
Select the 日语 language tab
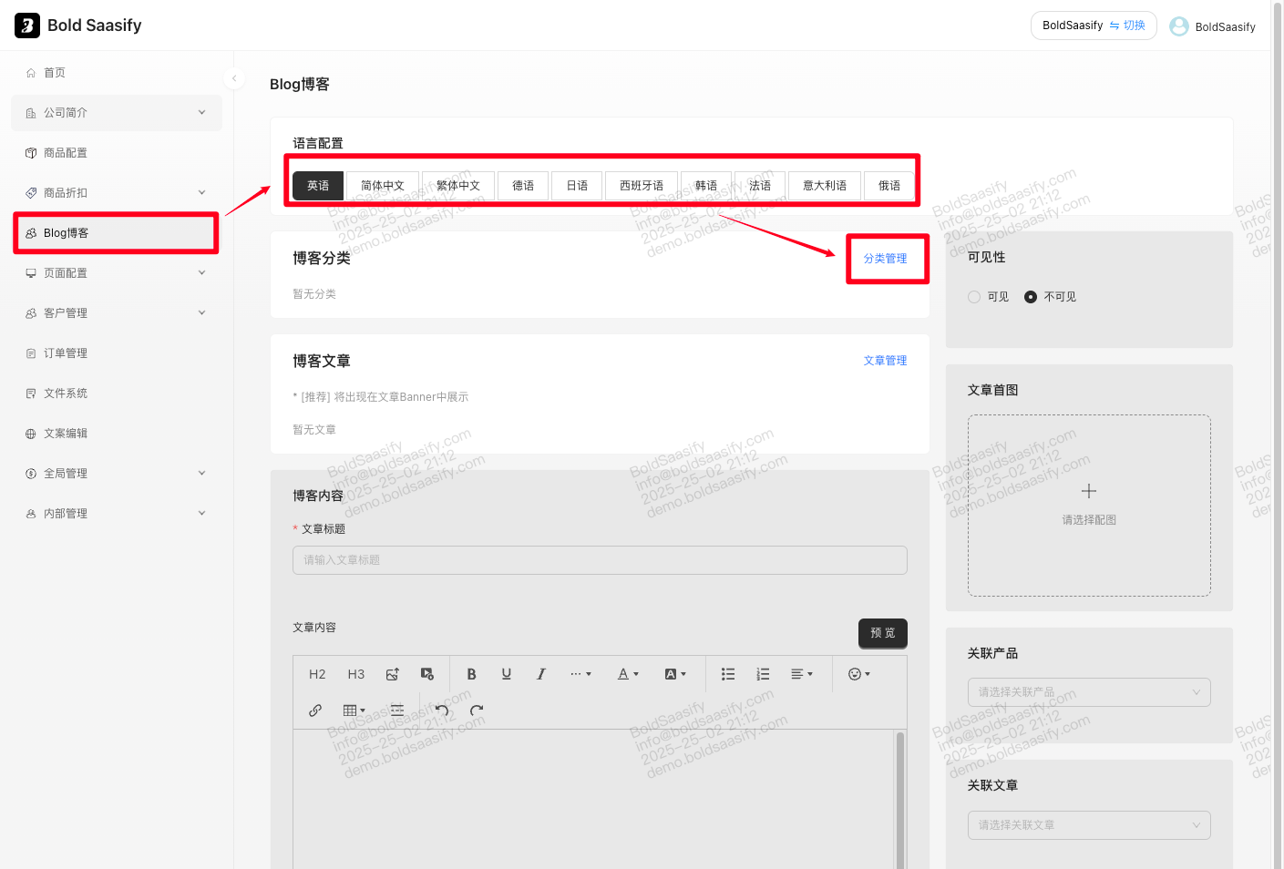(x=577, y=186)
